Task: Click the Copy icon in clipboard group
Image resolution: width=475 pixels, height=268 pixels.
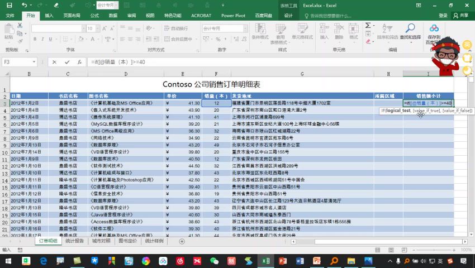Action: pos(20,33)
